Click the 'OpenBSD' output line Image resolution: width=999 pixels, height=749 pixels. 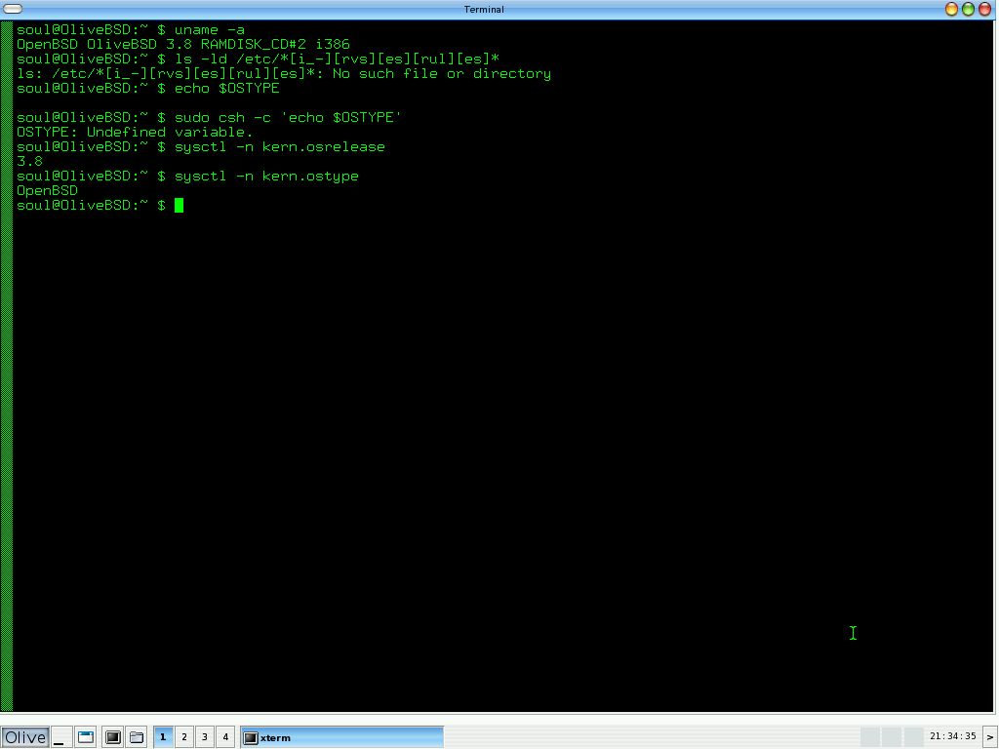47,191
